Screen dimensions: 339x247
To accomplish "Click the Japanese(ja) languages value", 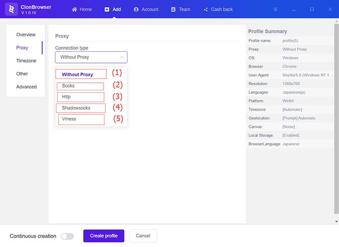I will click(294, 92).
